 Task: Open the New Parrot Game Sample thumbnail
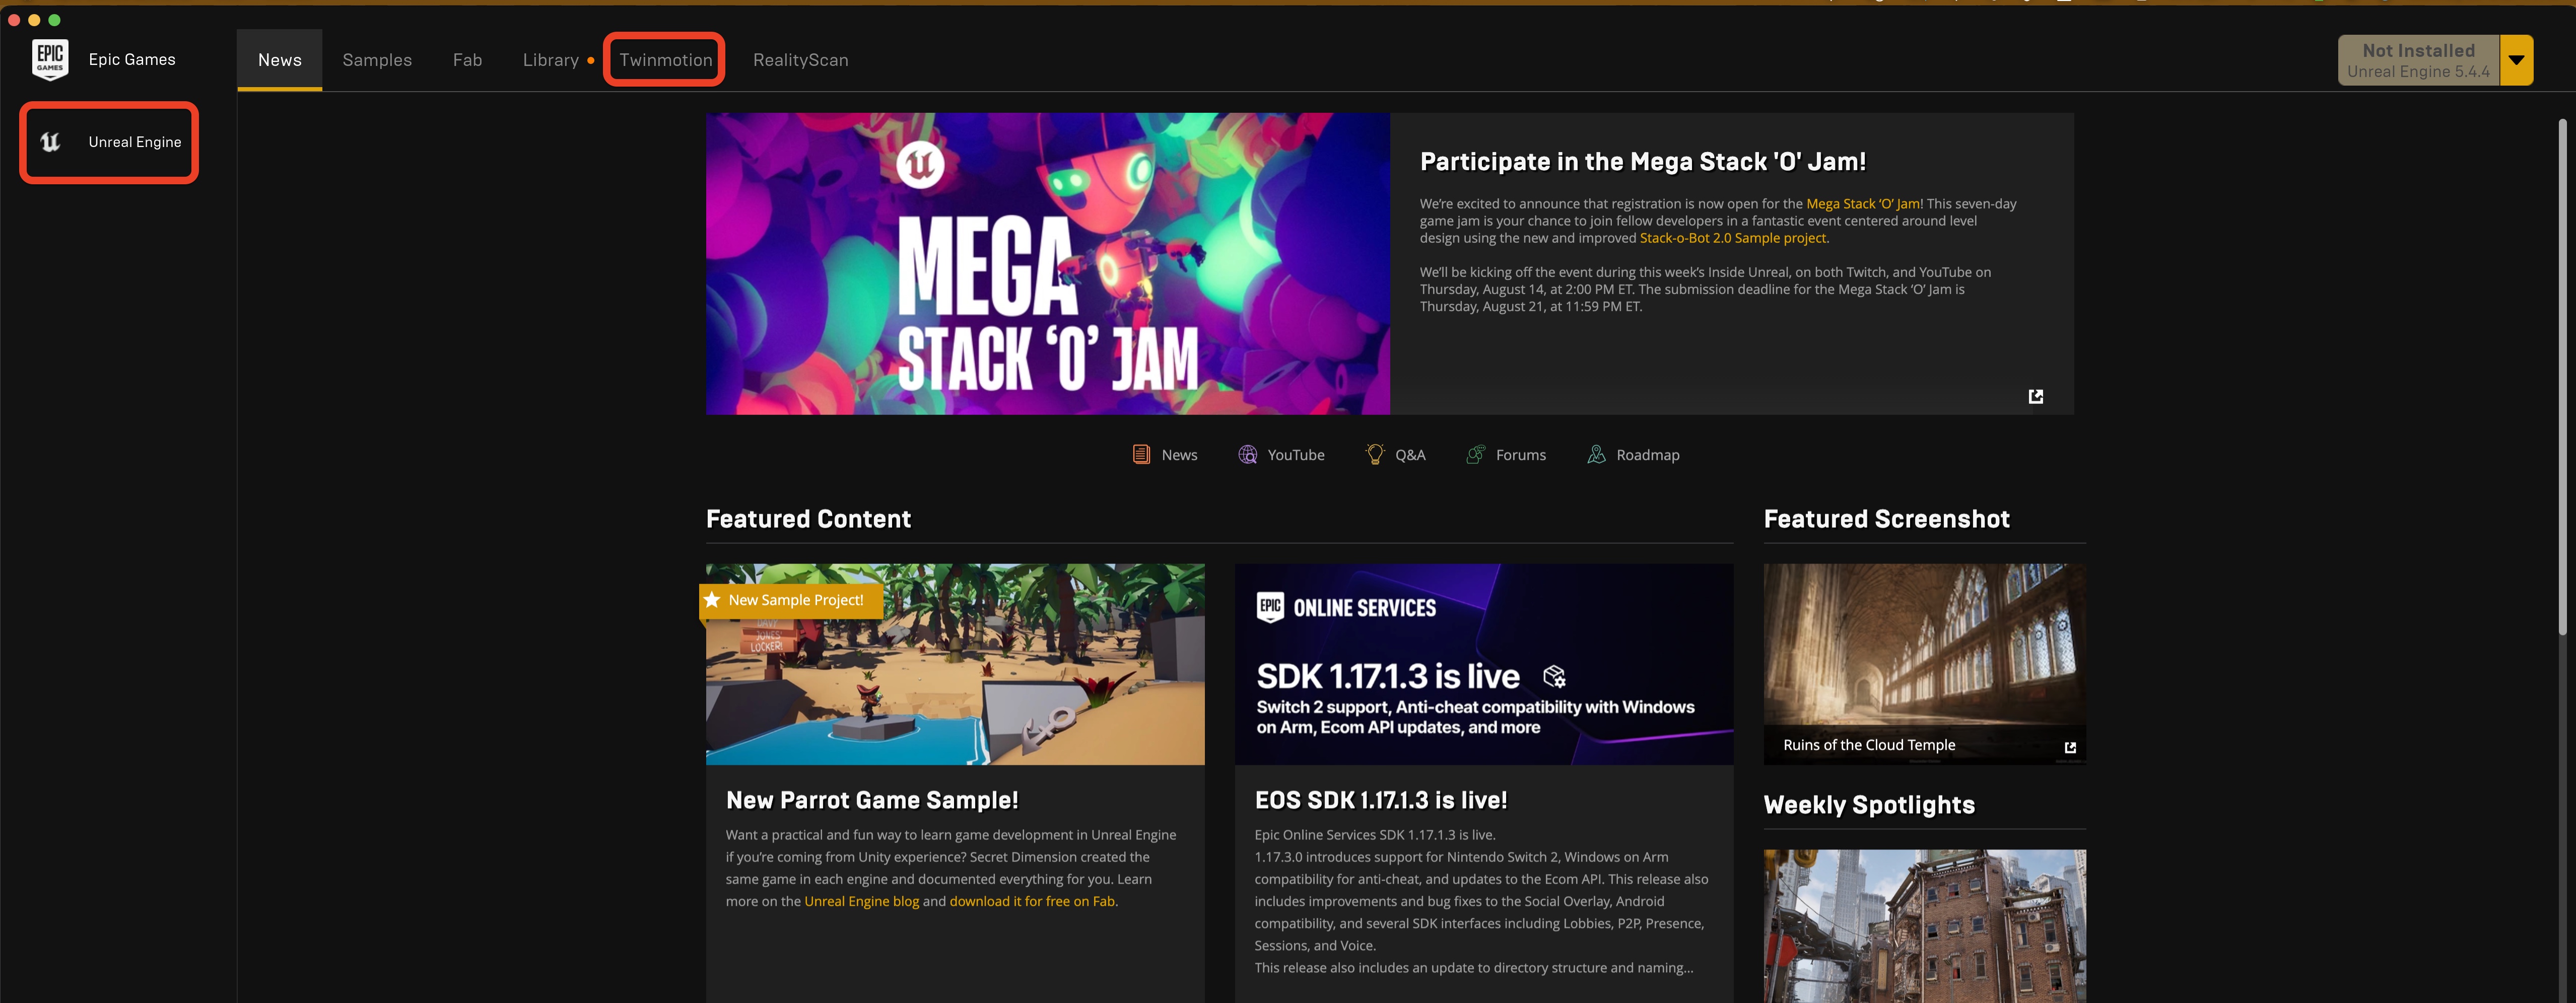point(955,665)
